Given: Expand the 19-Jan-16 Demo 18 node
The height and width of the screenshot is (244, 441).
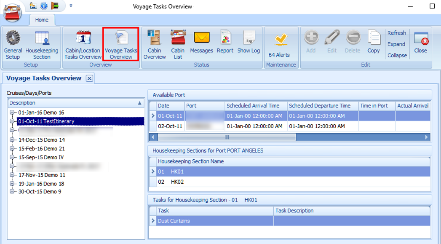Looking at the screenshot, I should tap(12, 184).
